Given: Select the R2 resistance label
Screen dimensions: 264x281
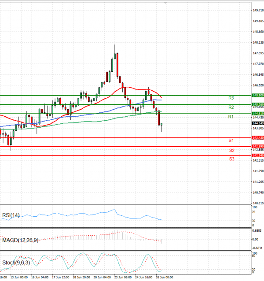Looking at the screenshot, I should [x=231, y=107].
